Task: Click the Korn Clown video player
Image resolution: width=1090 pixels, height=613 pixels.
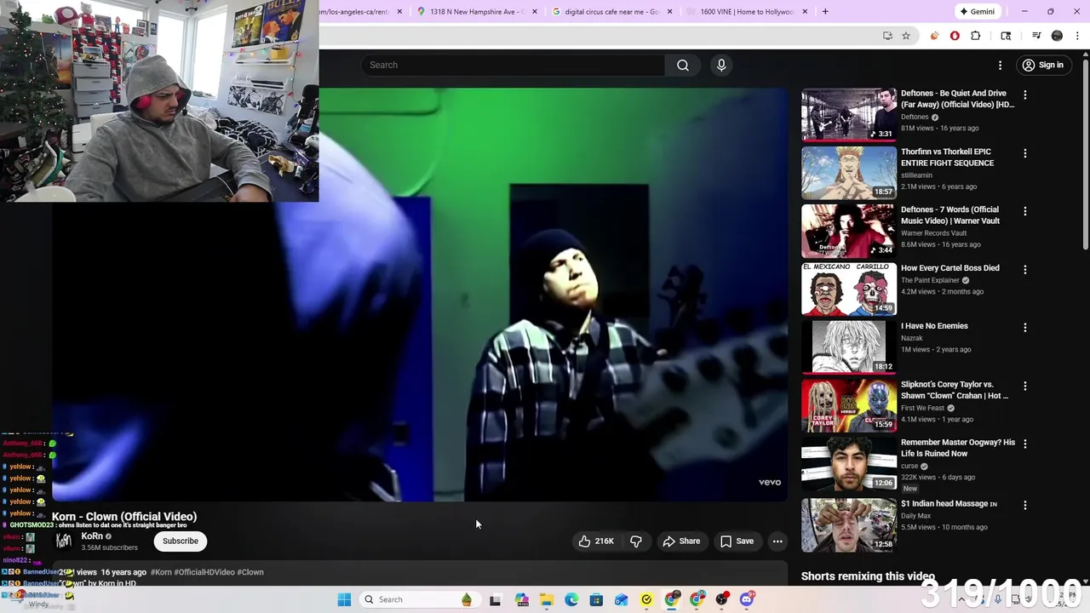Action: 420,295
